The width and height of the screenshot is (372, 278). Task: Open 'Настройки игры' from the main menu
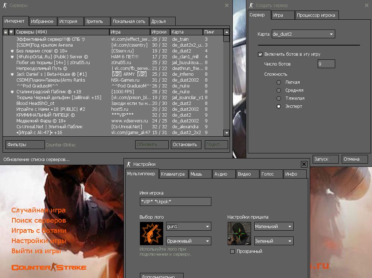point(39,241)
